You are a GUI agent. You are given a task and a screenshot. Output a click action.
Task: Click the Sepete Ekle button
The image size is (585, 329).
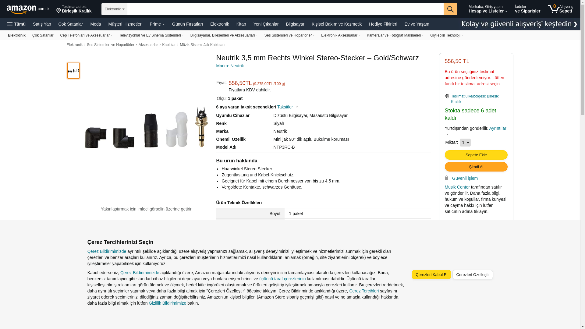click(476, 155)
